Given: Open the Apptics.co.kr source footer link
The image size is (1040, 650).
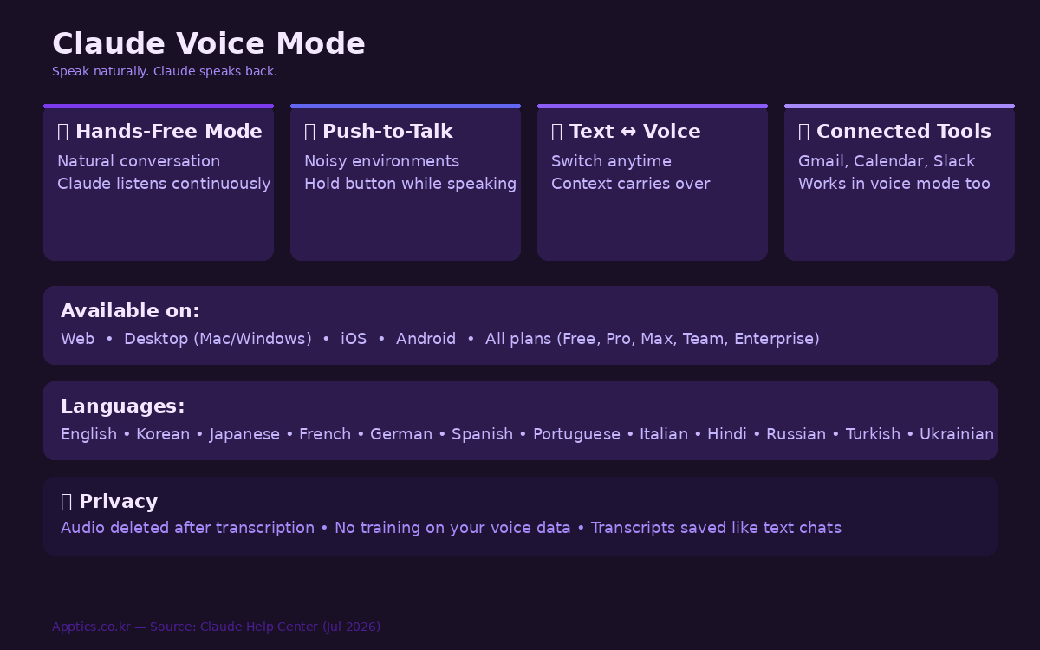Looking at the screenshot, I should [217, 627].
